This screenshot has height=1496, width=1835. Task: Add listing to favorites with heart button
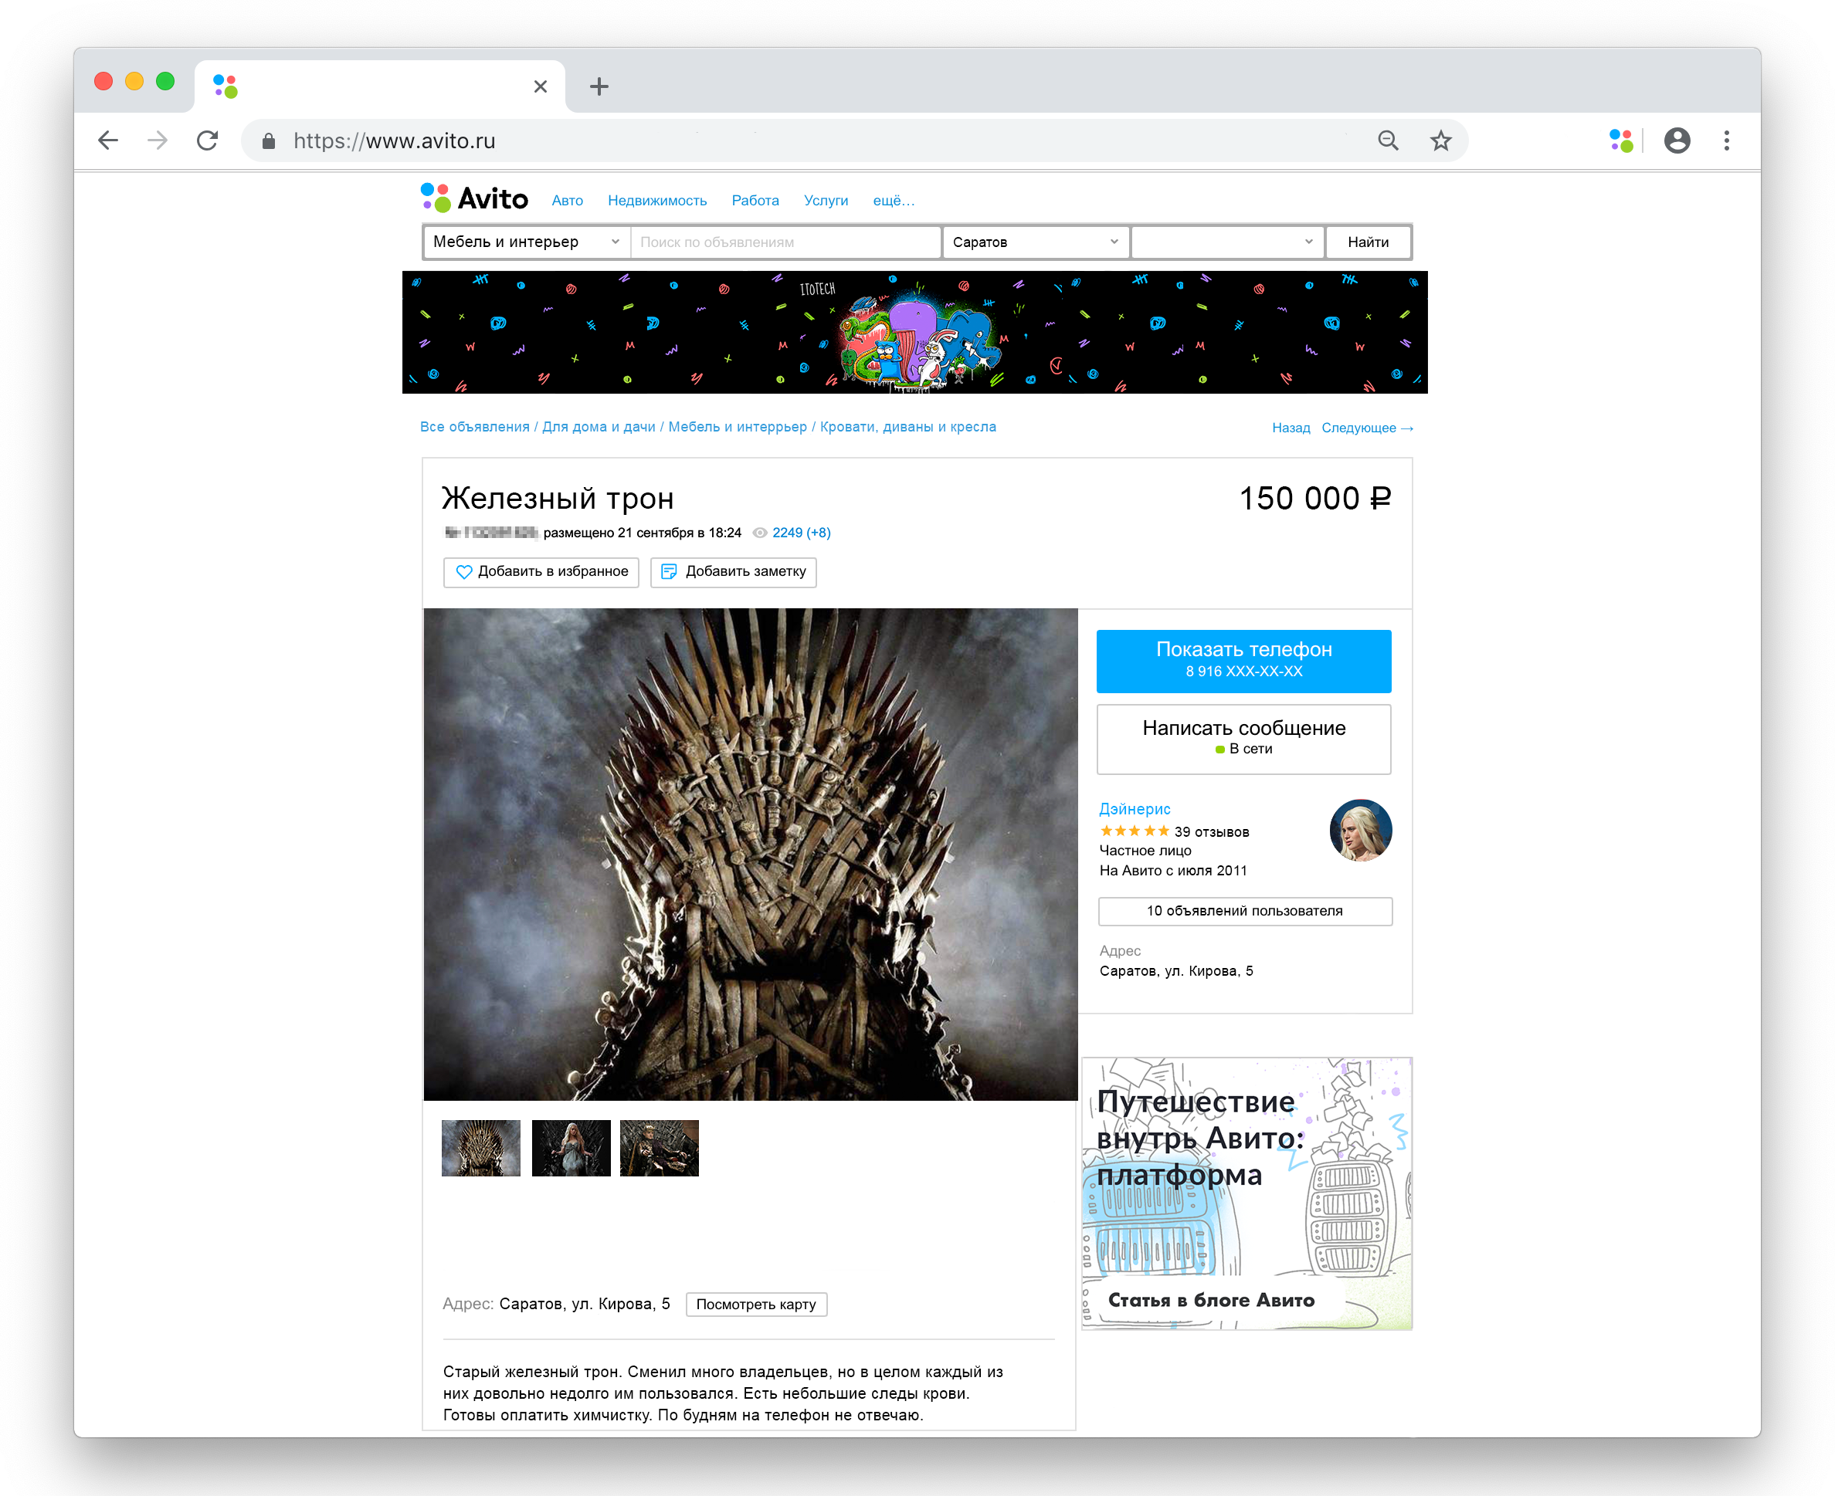pyautogui.click(x=541, y=572)
